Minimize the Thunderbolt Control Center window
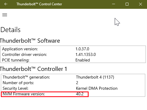Screen dimensions: 147x110 [114, 4]
